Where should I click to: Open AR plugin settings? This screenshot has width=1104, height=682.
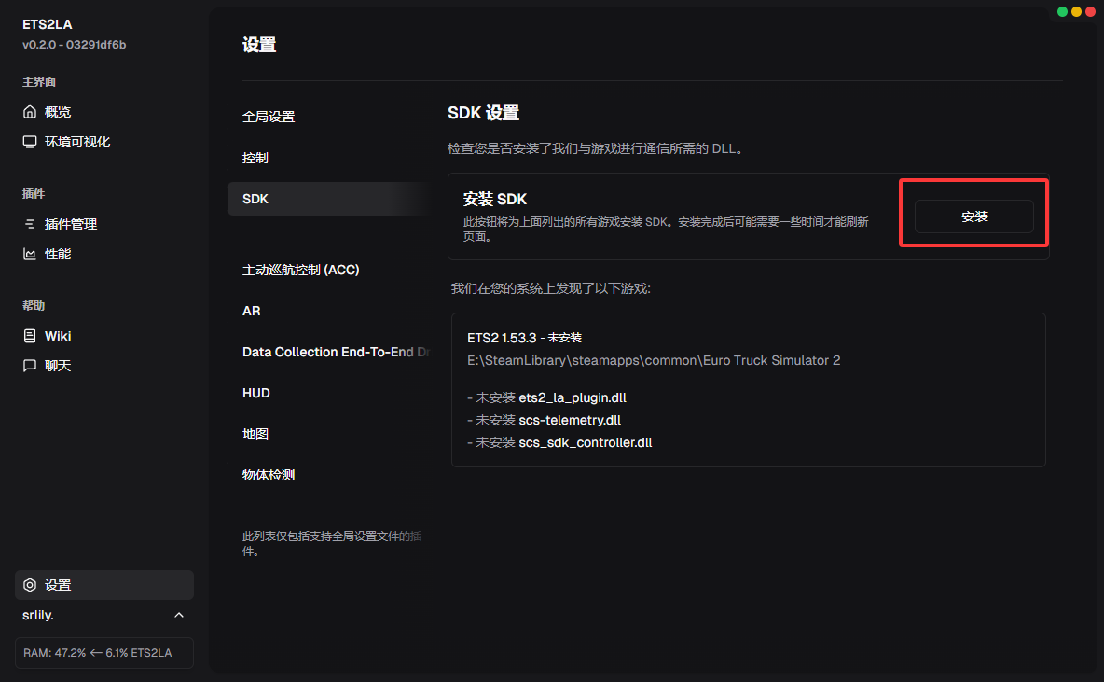tap(252, 311)
